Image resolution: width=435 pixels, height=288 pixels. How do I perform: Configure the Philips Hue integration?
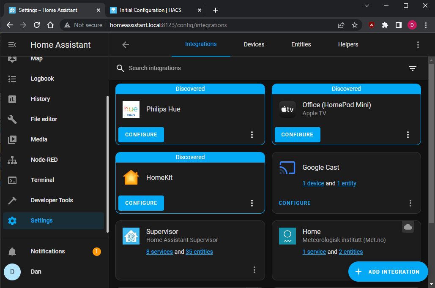(141, 135)
